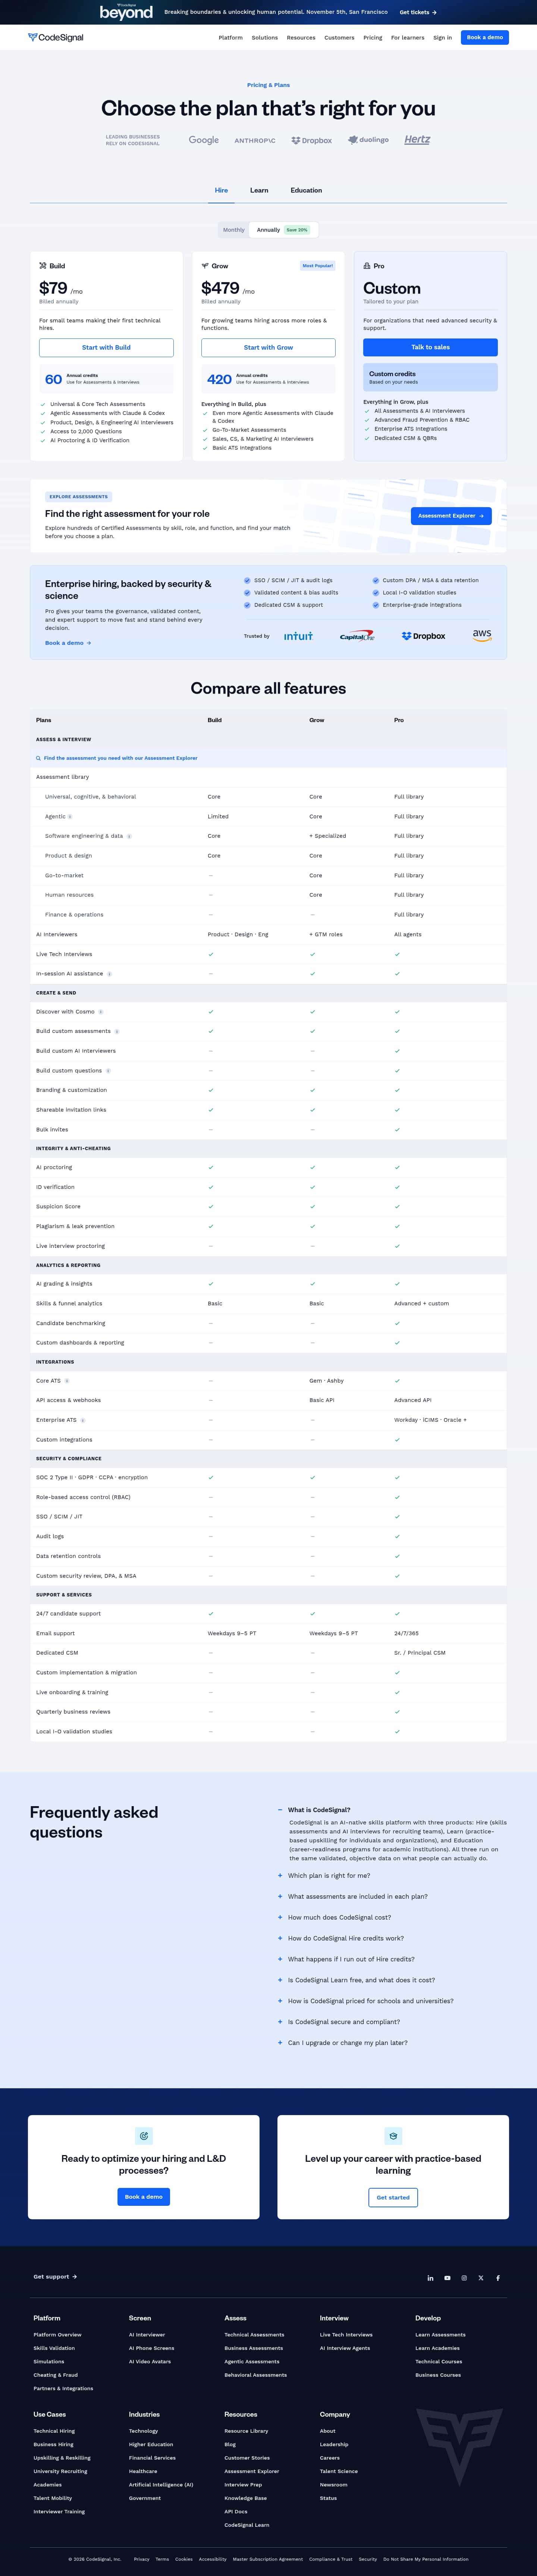Viewport: 537px width, 2576px height.
Task: Open the X (Twitter) footer icon
Action: click(x=481, y=2278)
